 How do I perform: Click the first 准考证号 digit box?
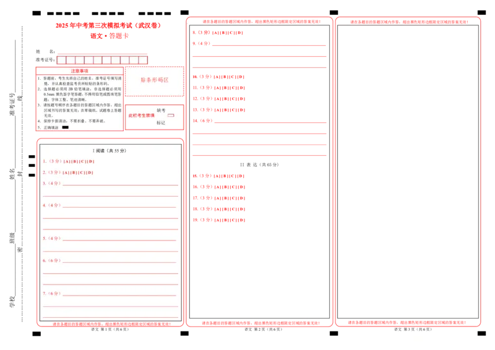pos(61,60)
